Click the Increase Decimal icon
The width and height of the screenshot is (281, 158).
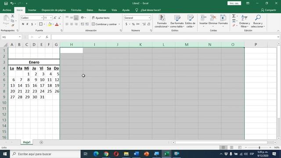tap(144, 24)
